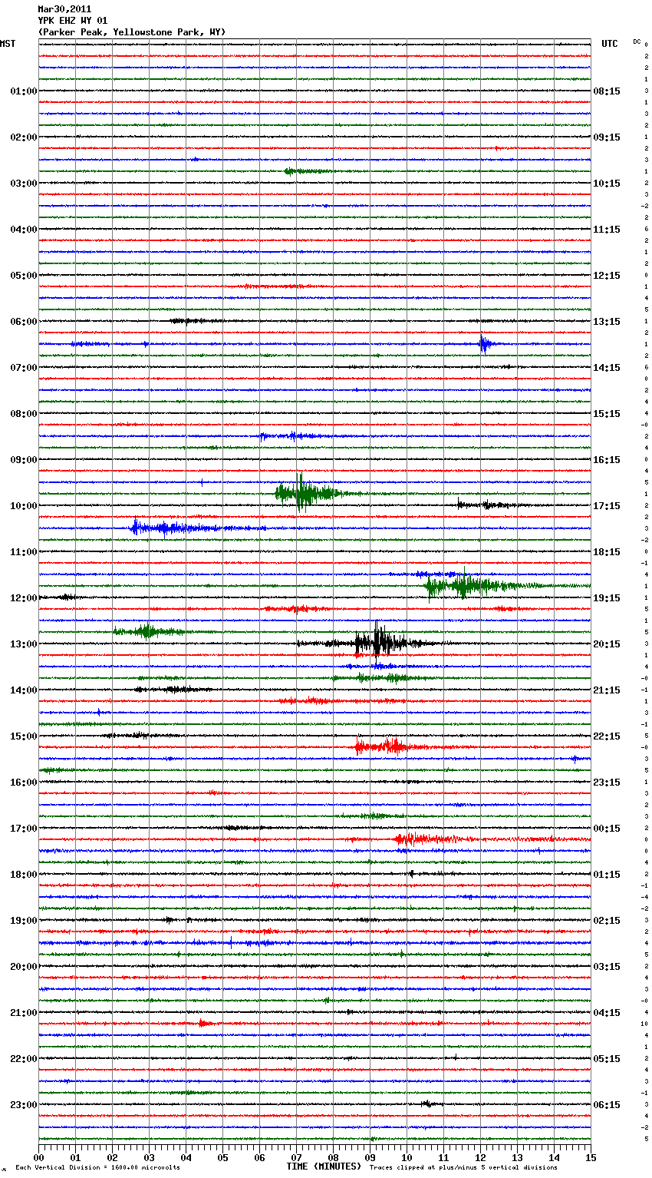Screen dimensions: 652x1178
Task: Select the 06:00 MST row label
Action: [23, 322]
